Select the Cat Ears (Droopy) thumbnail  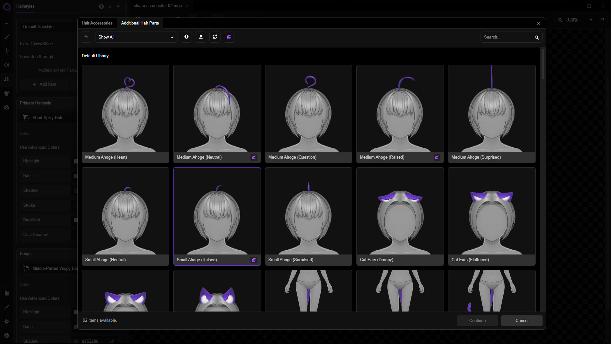coord(400,217)
